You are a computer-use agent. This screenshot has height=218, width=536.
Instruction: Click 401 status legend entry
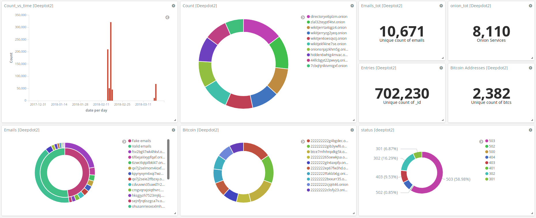(490, 168)
